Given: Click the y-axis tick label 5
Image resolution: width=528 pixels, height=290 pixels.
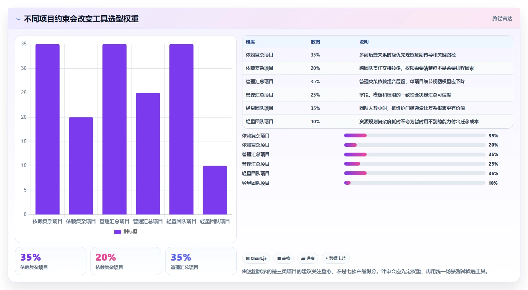Looking at the screenshot, I should point(25,190).
